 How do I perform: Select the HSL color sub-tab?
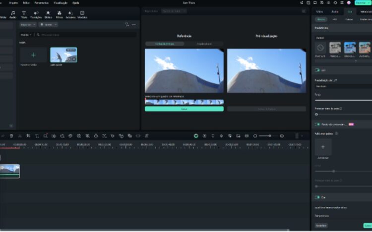334,19
